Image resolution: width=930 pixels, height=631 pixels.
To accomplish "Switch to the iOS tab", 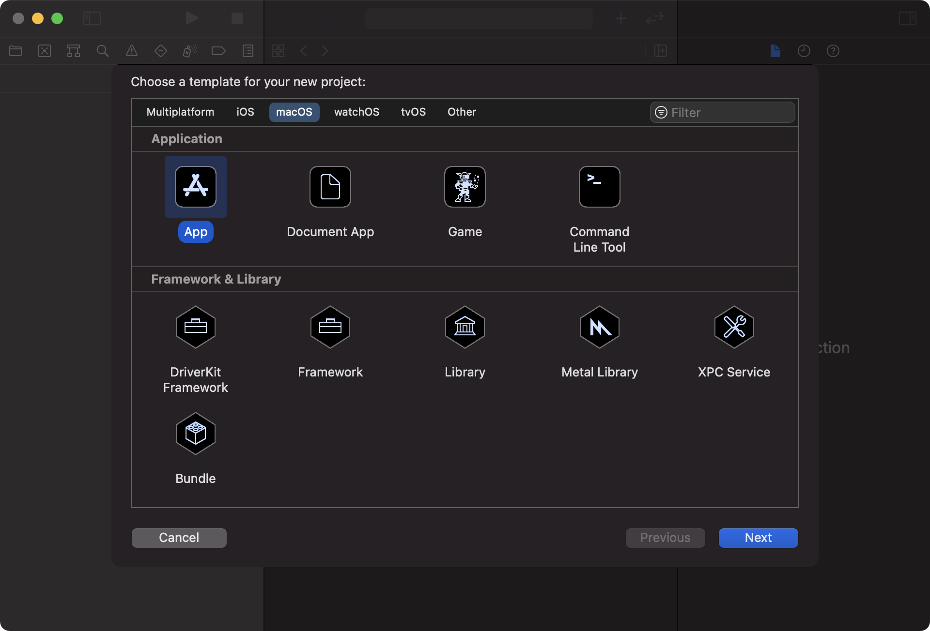I will click(245, 112).
